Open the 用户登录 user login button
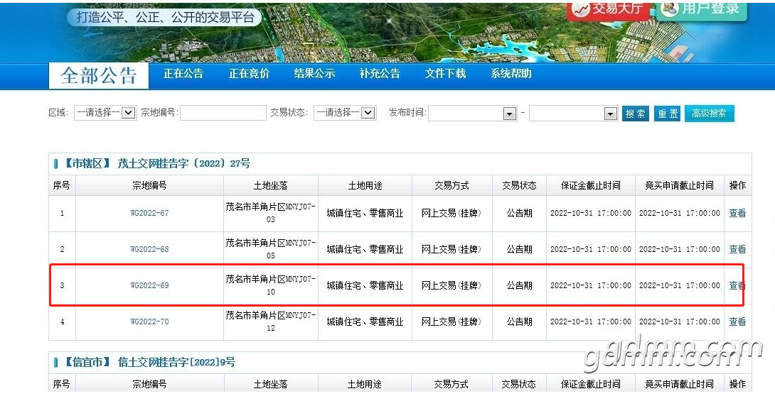The image size is (775, 401). point(701,10)
